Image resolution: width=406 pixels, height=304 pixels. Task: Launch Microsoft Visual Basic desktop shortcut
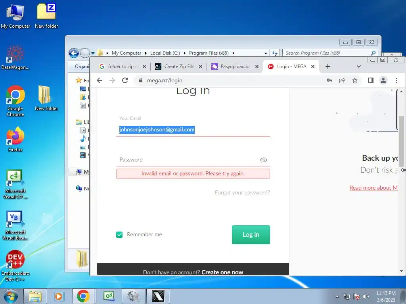(15, 225)
